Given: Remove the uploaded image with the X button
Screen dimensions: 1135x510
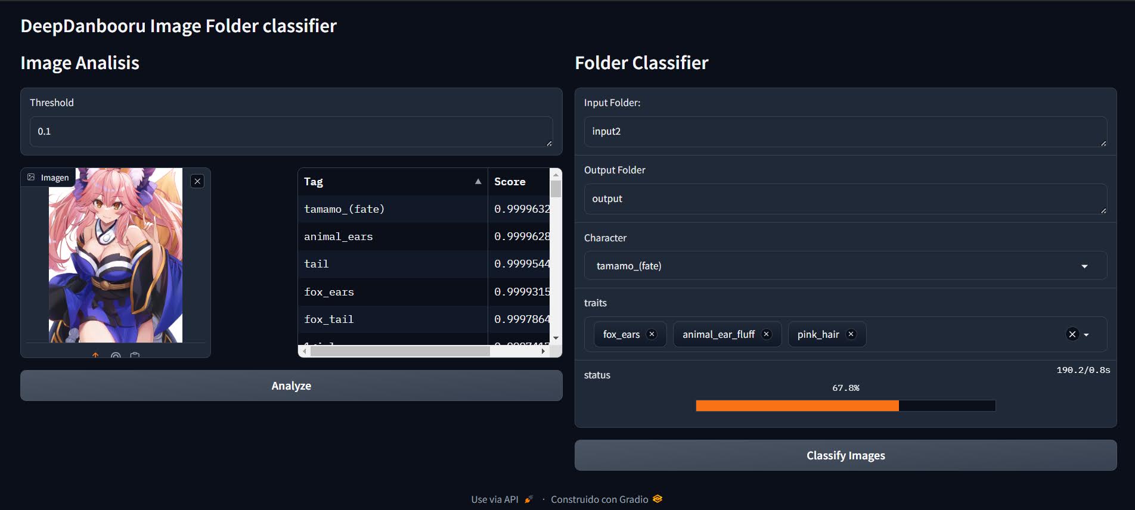Looking at the screenshot, I should point(197,181).
